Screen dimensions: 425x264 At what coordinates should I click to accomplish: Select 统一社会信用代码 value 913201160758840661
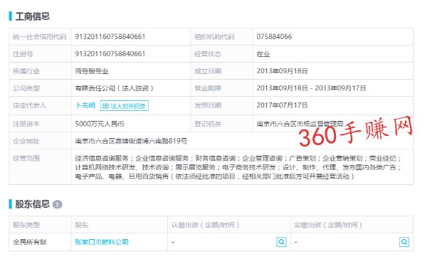110,36
